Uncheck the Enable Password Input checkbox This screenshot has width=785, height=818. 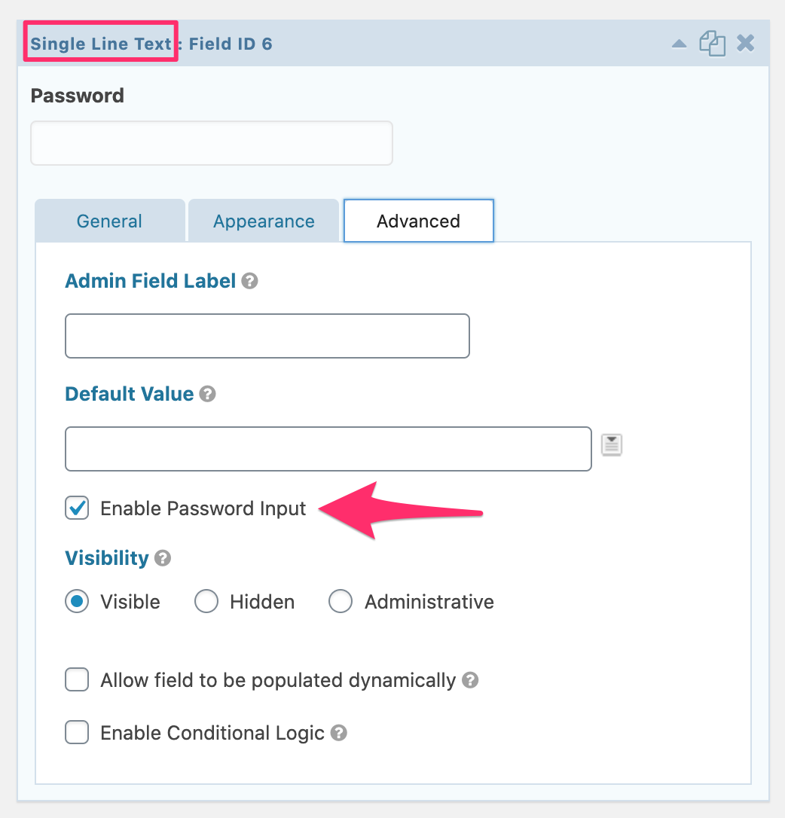[x=77, y=508]
